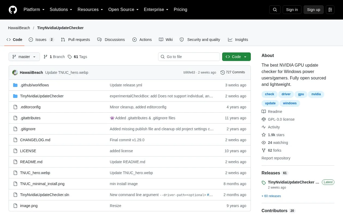Expand the Open Source dropdown
Viewport: 343px width, 214px height.
pyautogui.click(x=124, y=10)
